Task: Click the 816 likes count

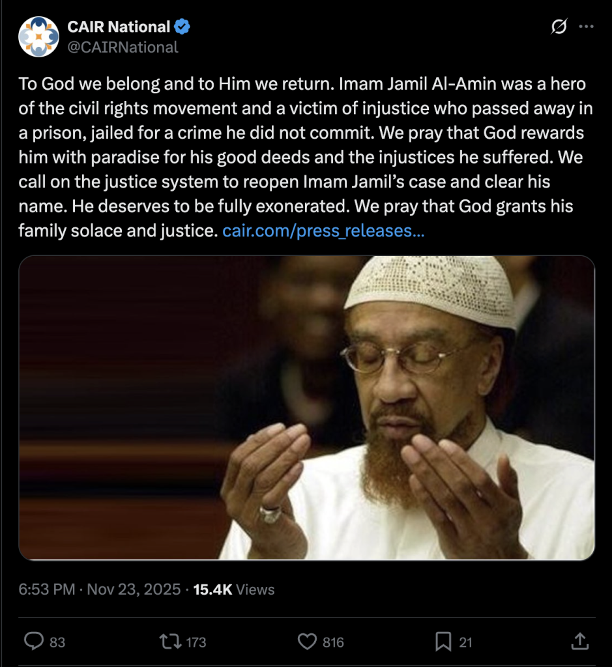Action: click(x=333, y=642)
